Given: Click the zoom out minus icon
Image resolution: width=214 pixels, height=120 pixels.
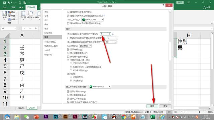Looking at the screenshot, I should pyautogui.click(x=187, y=112).
